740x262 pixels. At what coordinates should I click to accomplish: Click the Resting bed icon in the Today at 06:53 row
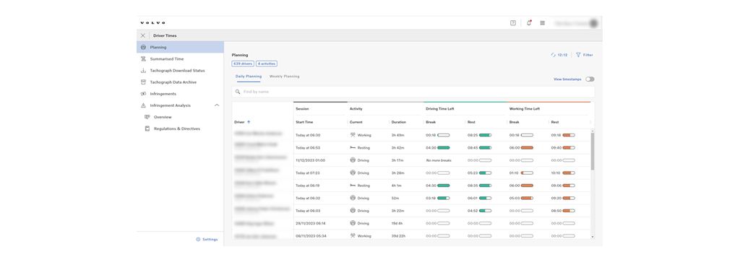click(x=353, y=147)
